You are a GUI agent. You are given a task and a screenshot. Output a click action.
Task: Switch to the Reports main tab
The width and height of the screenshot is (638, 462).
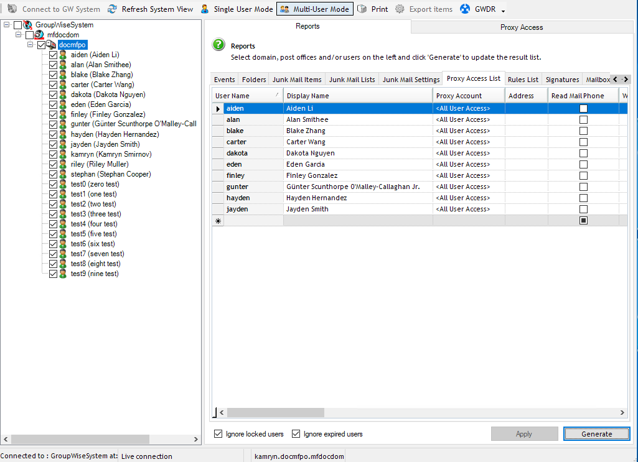click(x=307, y=26)
